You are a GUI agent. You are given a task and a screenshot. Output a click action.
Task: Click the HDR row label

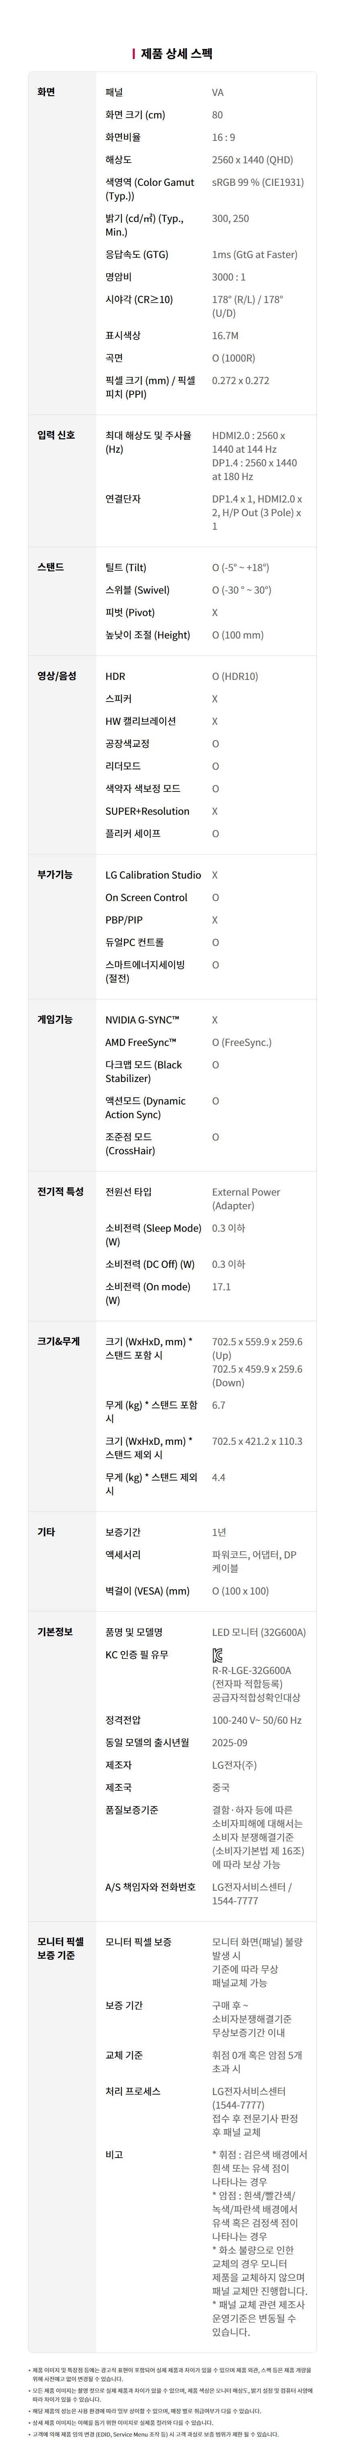115,676
